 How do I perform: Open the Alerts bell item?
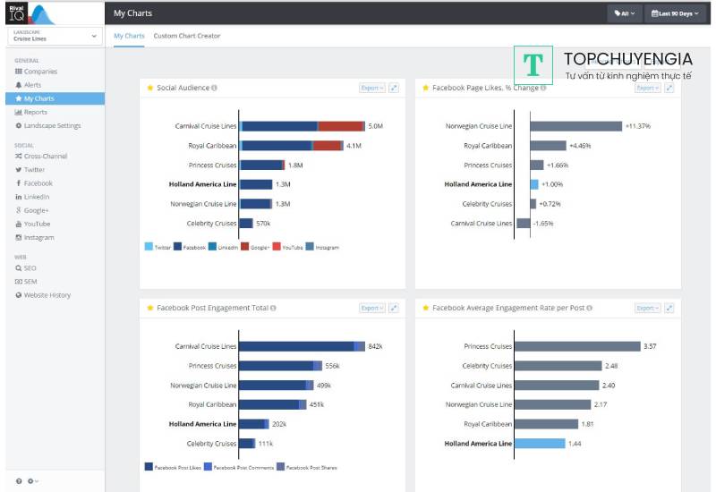coord(34,85)
